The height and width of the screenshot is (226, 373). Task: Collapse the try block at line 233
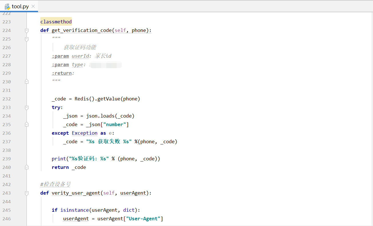(27, 107)
